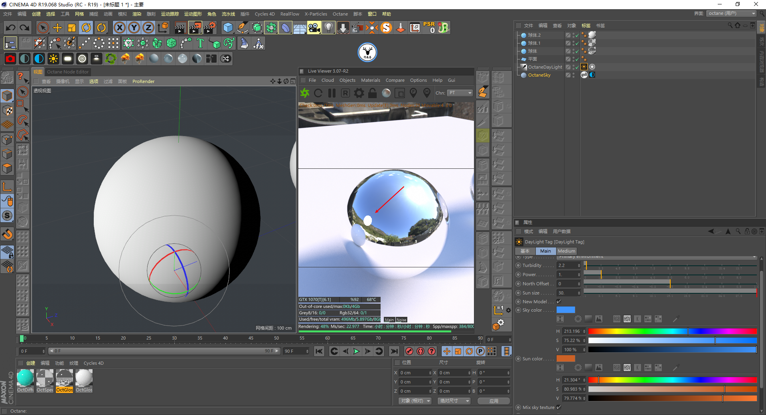This screenshot has height=415, width=766.
Task: Click the search magnifier in Object Manager
Action: (x=730, y=25)
